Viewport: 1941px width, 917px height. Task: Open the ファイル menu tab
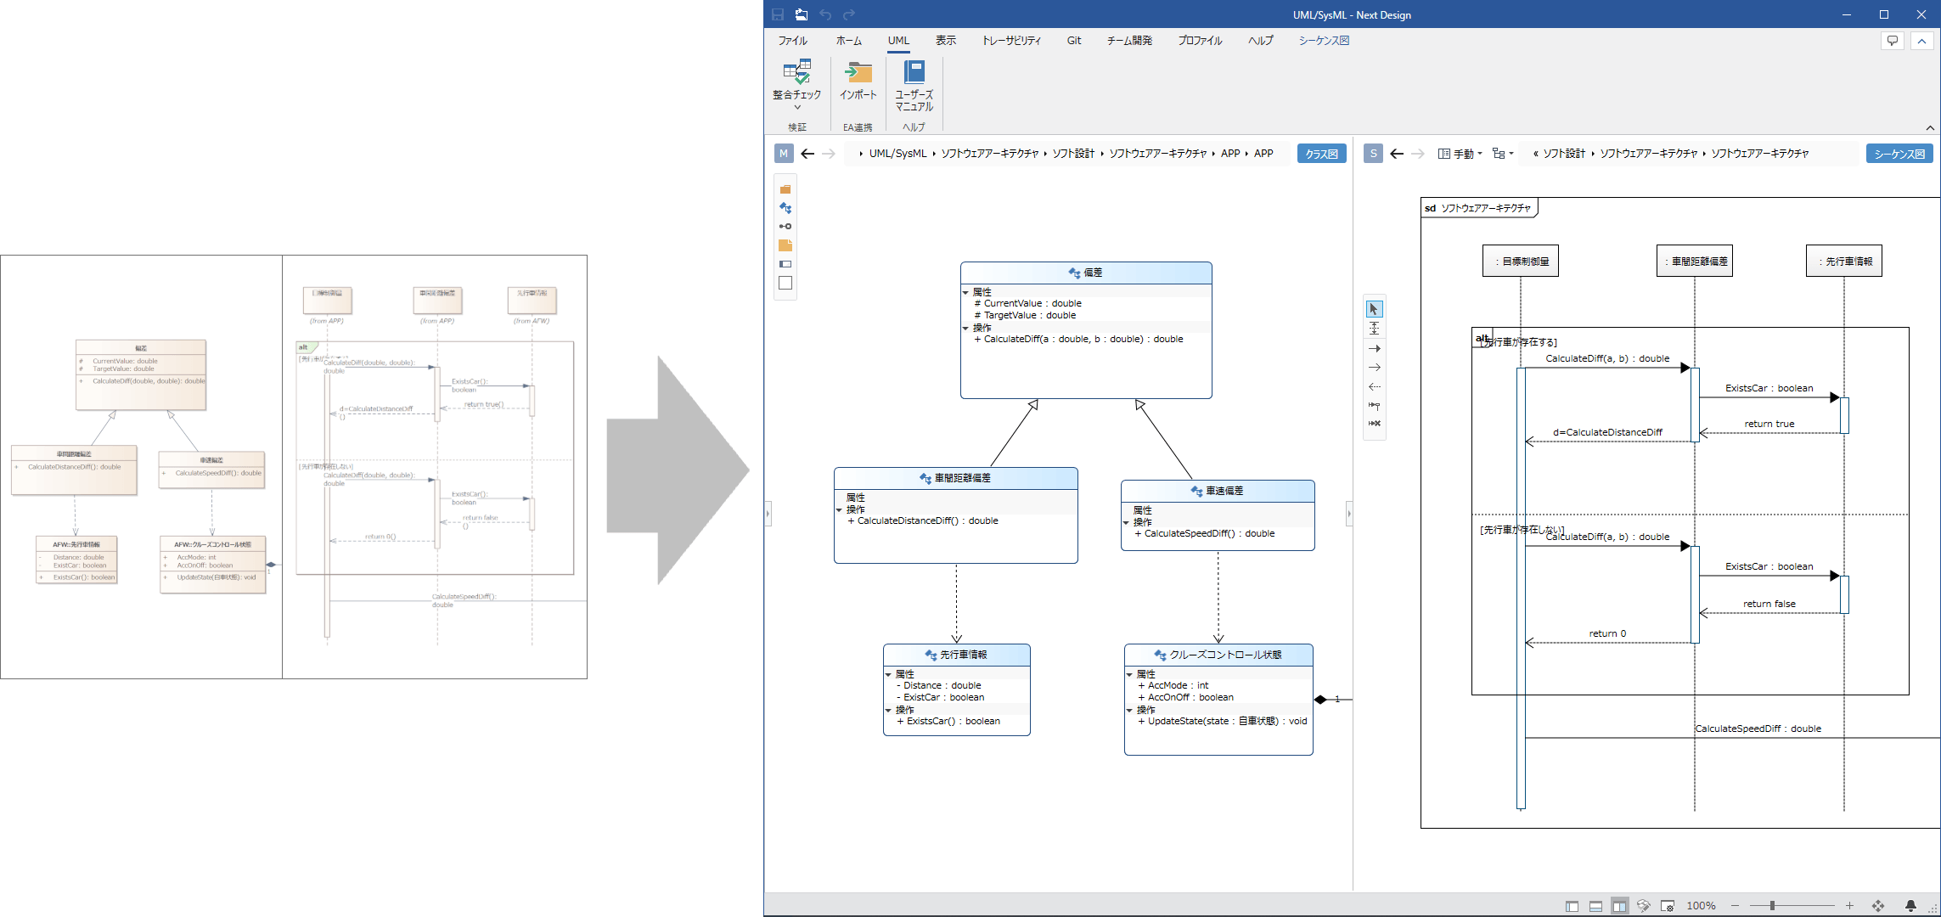(x=792, y=41)
